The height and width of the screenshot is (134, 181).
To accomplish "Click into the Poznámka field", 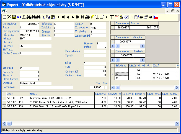I will (46, 87).
